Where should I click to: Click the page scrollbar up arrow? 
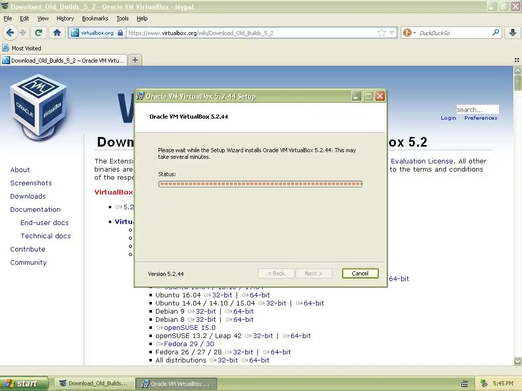[x=518, y=70]
